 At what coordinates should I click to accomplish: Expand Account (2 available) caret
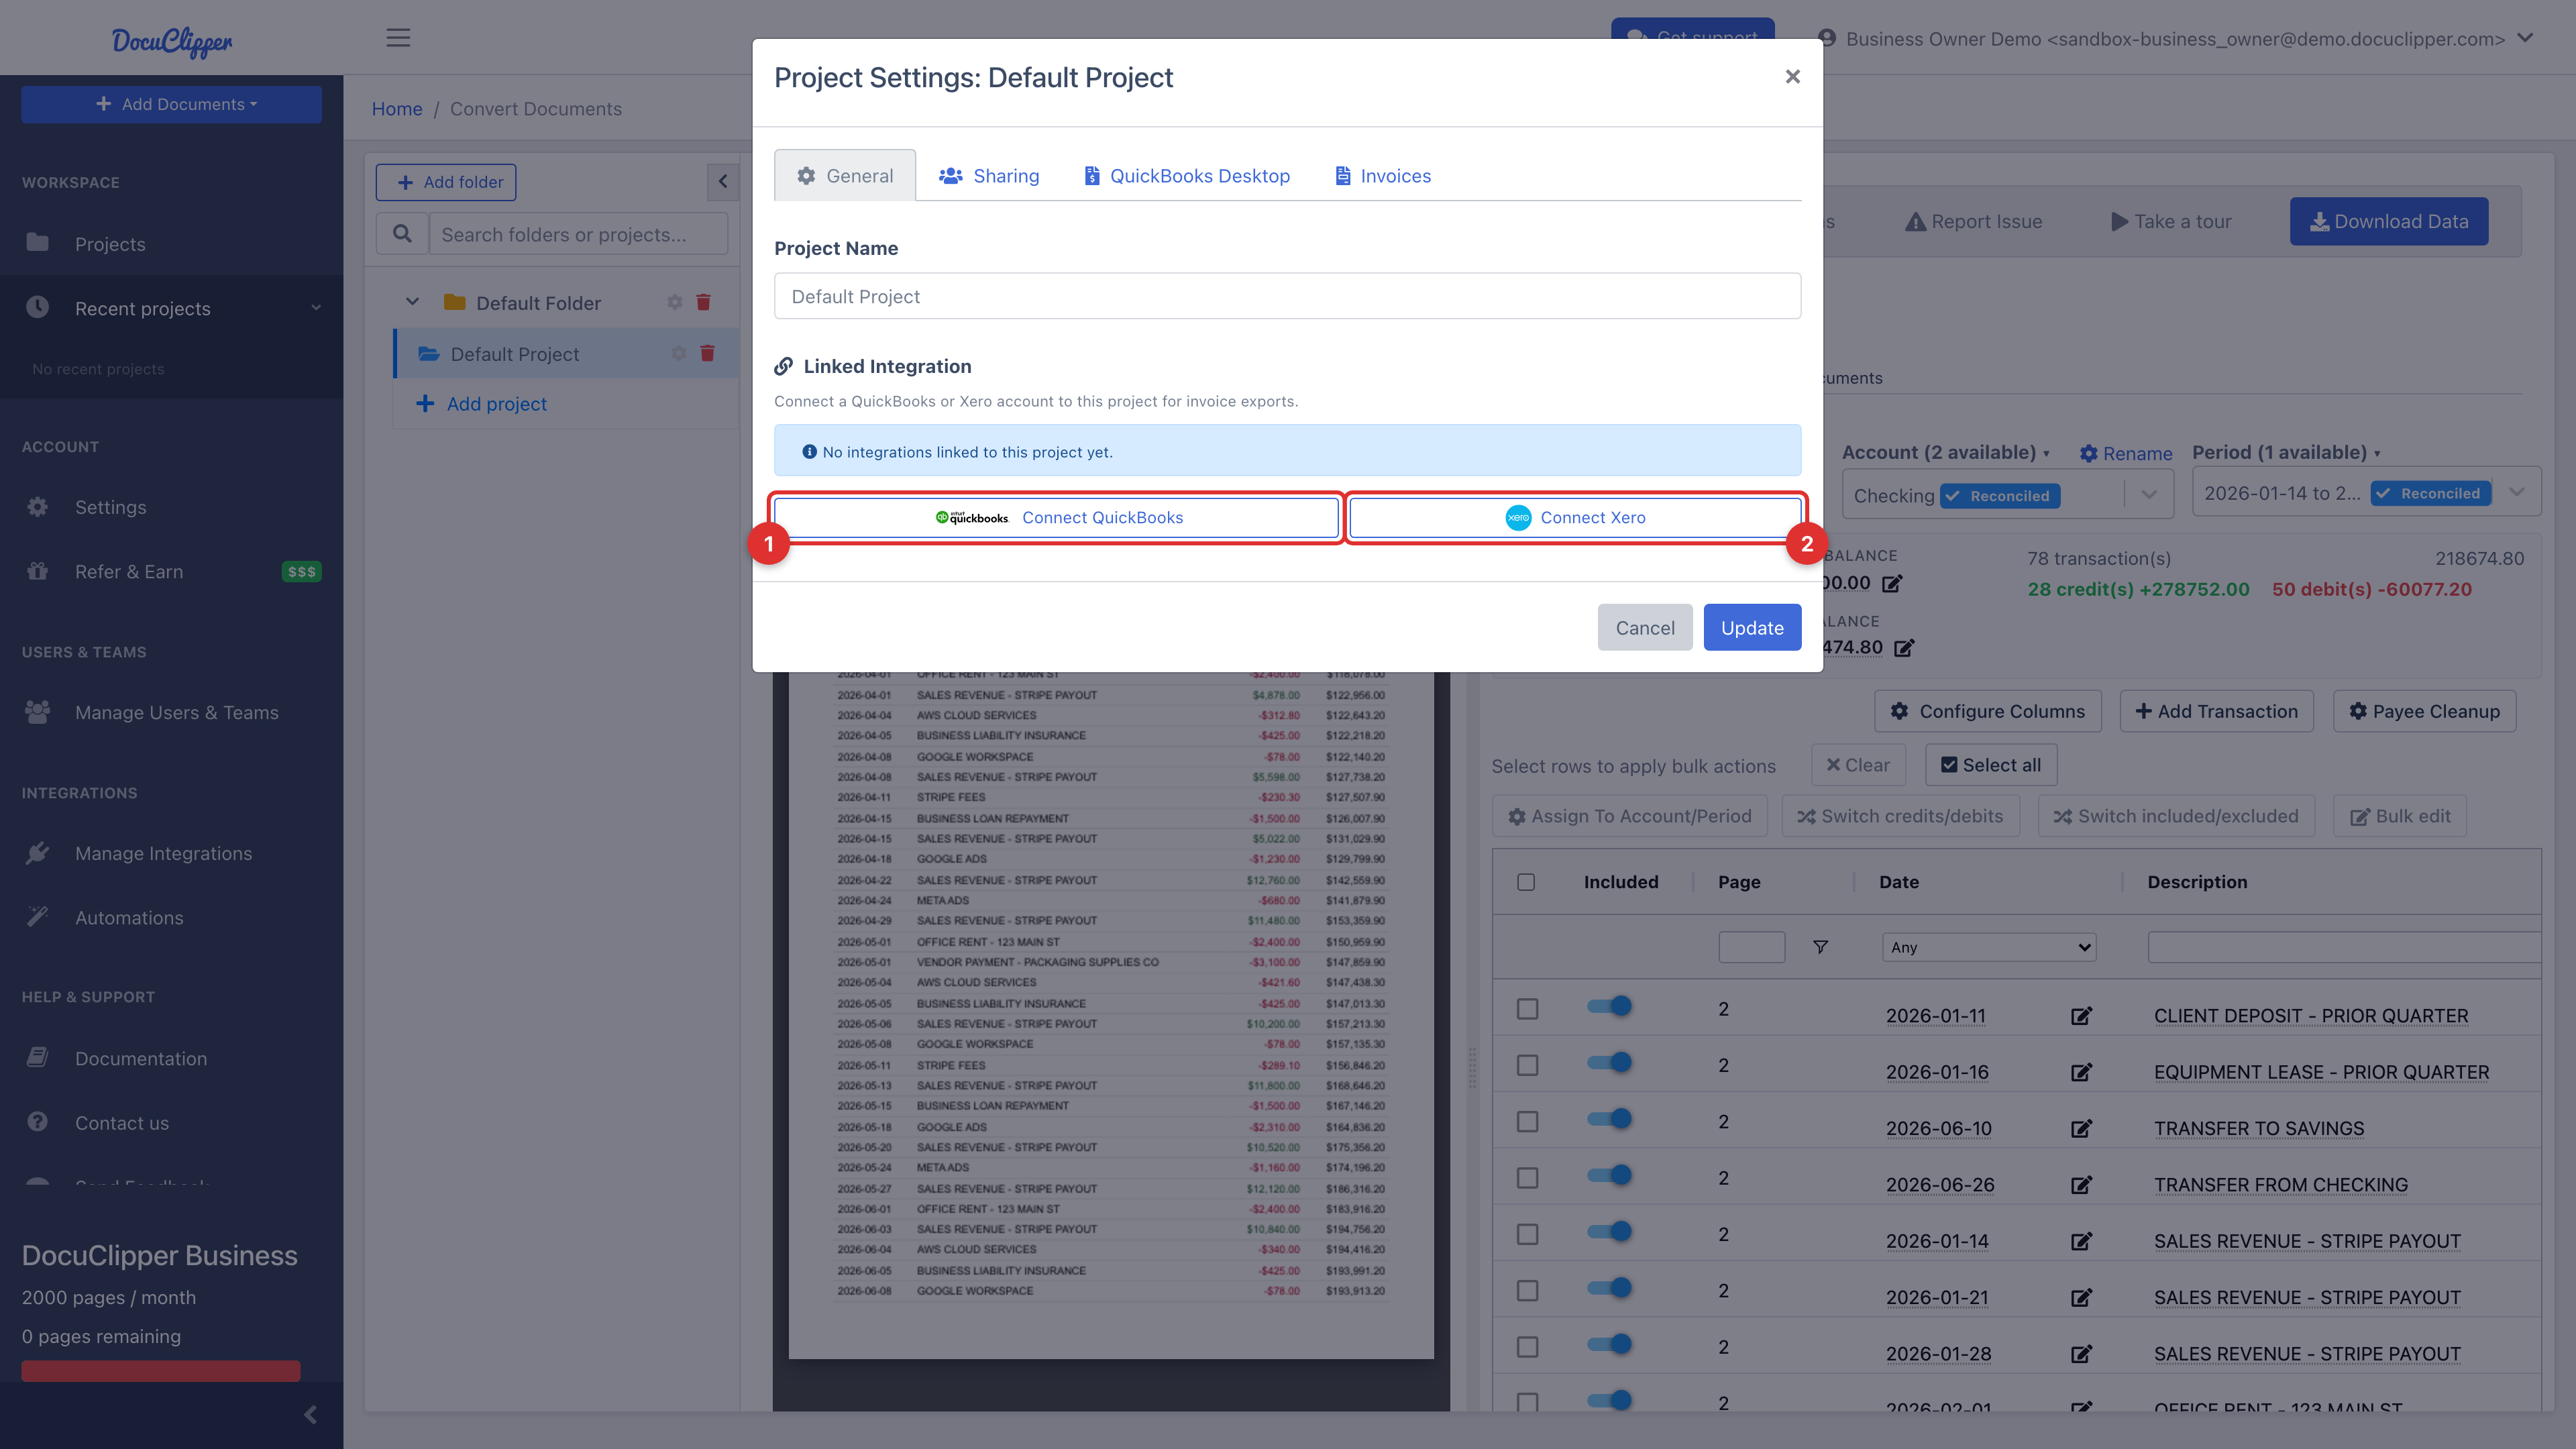pos(2046,454)
